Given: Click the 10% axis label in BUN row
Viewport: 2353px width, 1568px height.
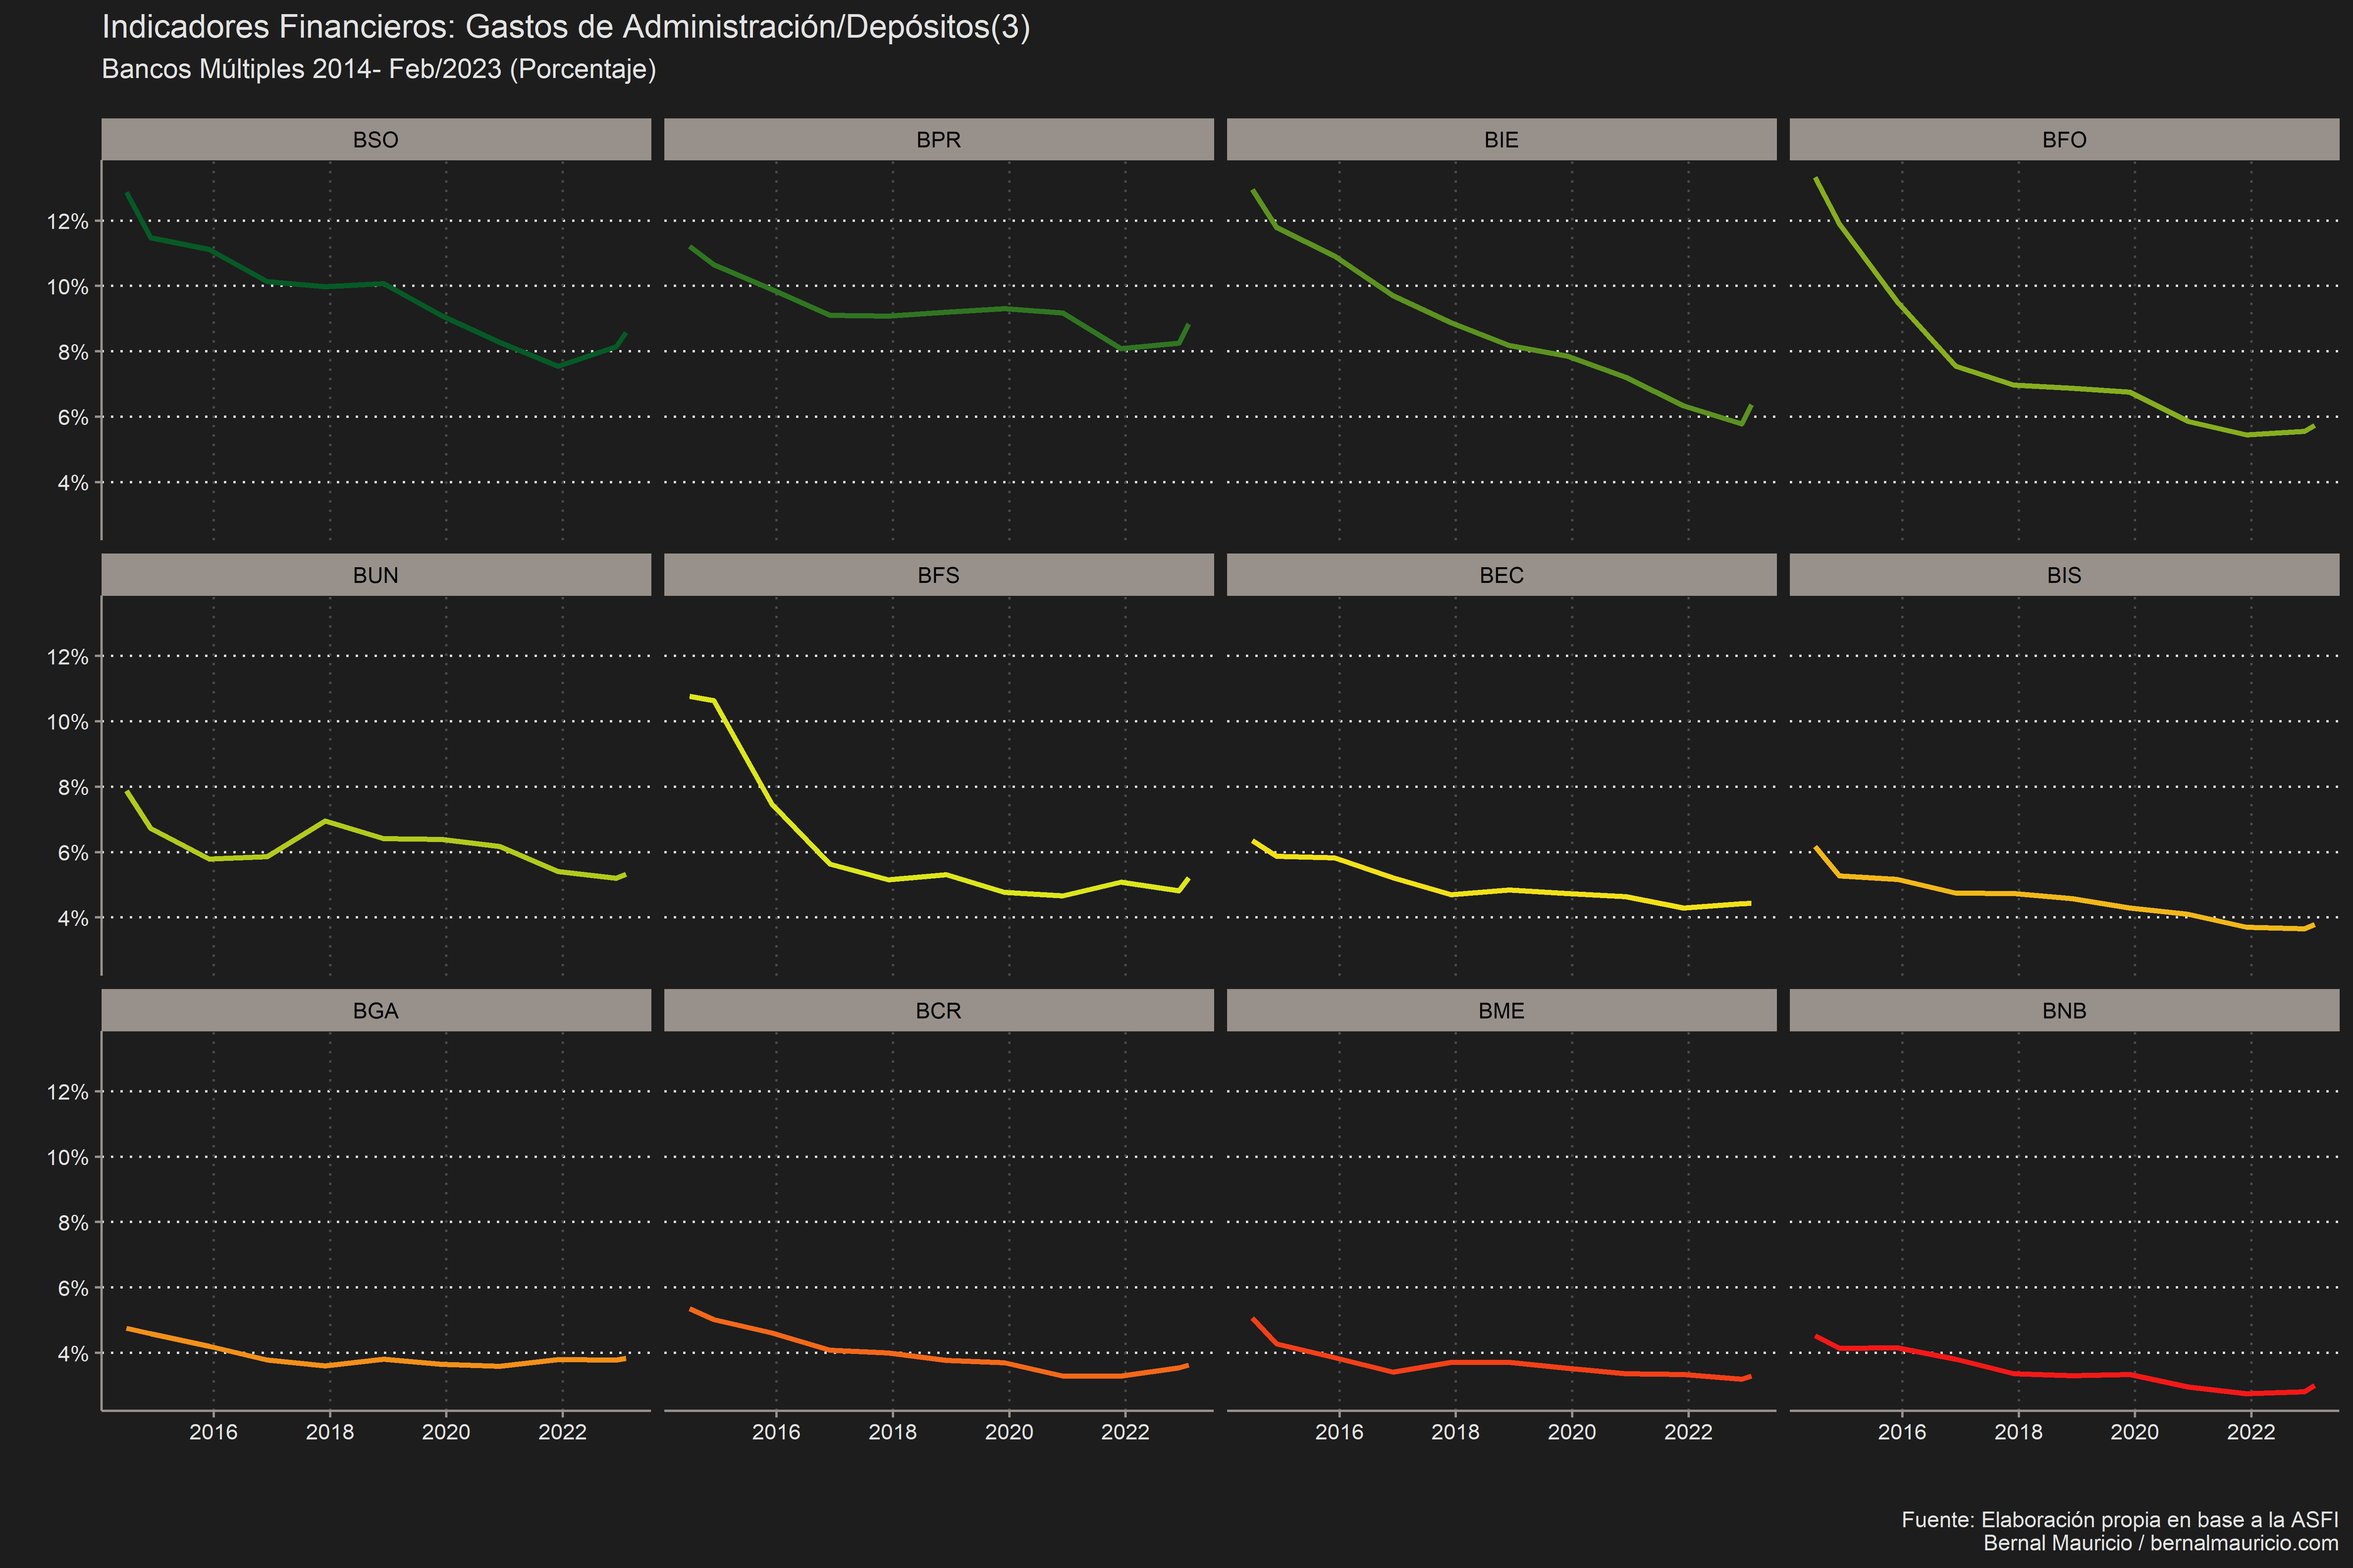Looking at the screenshot, I should pos(68,722).
